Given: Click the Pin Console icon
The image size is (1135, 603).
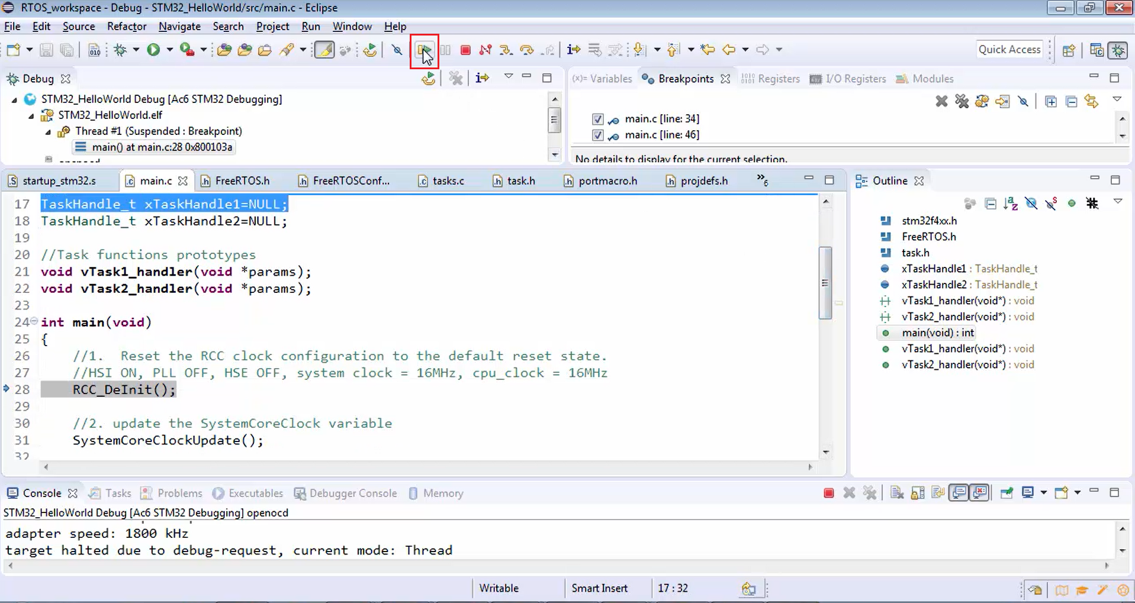Looking at the screenshot, I should click(x=1006, y=493).
